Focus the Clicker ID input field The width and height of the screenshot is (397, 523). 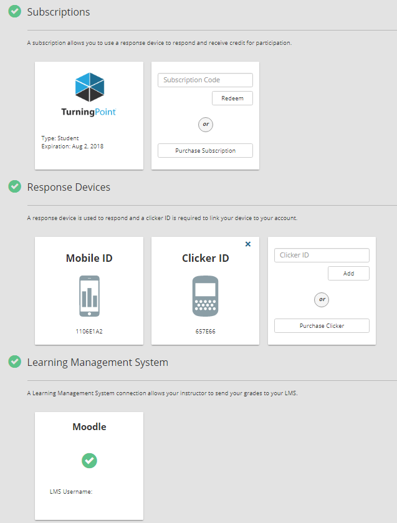pos(322,255)
